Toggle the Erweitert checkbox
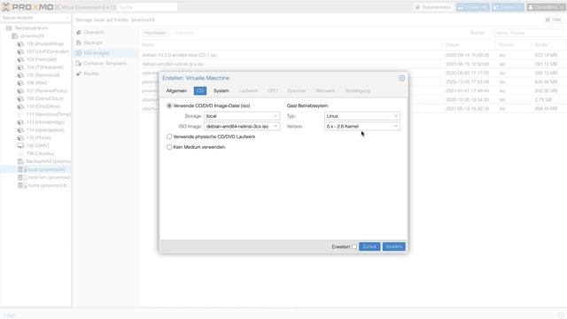The image size is (567, 319). click(x=354, y=246)
